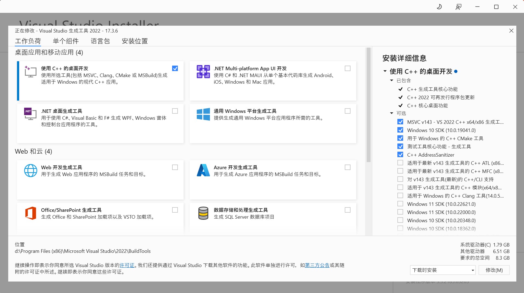Click the data storage database icon
This screenshot has height=293, width=524.
tap(203, 213)
